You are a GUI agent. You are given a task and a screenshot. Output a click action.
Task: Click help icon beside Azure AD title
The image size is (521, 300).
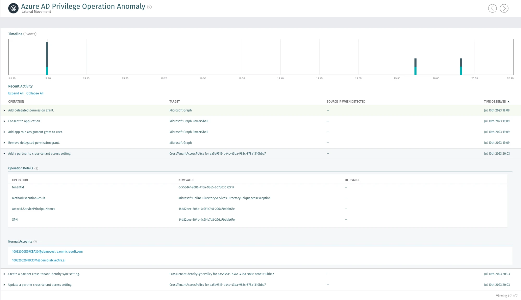coord(149,7)
